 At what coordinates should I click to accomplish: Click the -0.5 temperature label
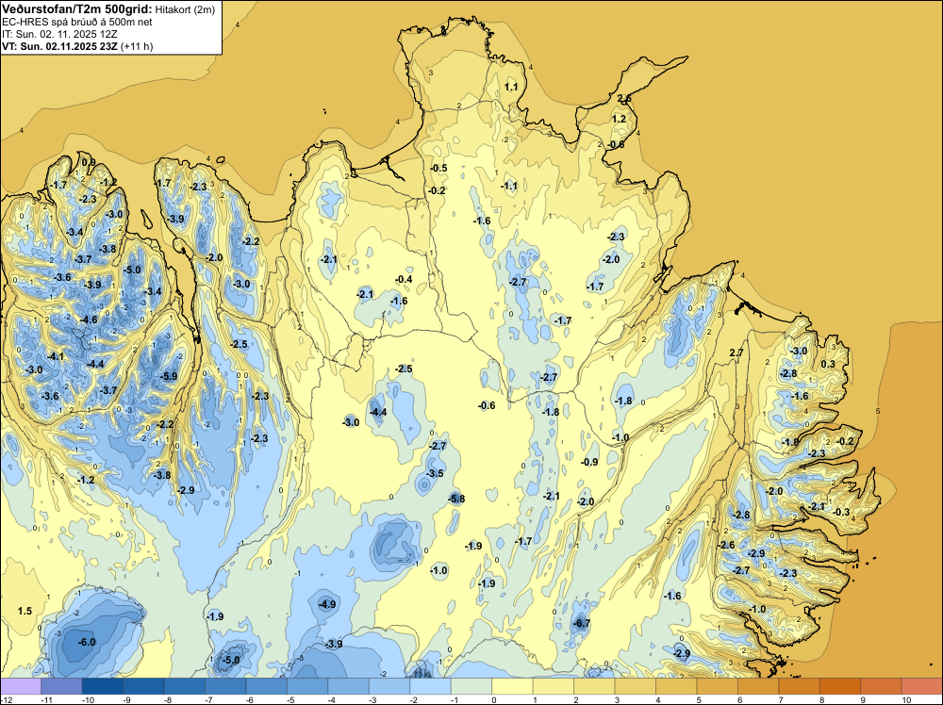tap(438, 168)
